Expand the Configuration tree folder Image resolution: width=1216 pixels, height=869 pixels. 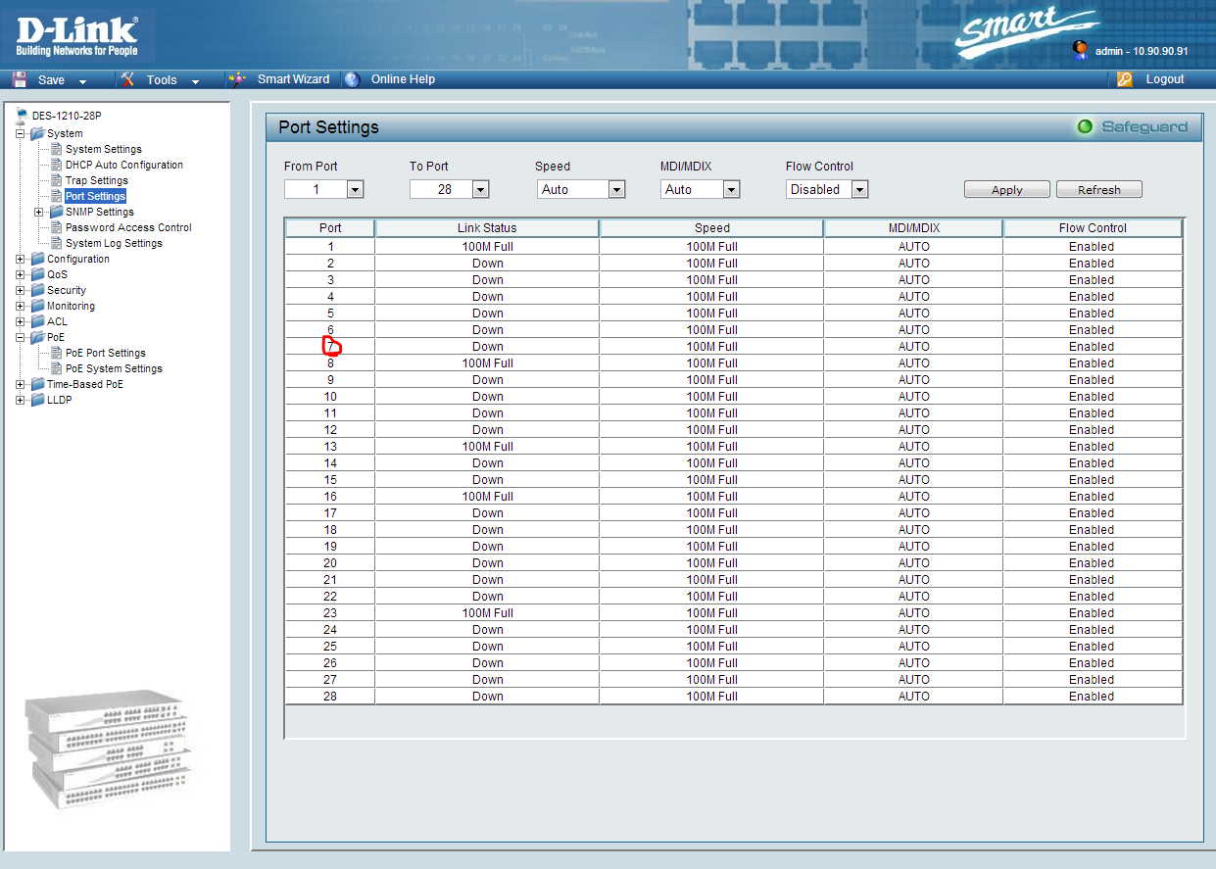(22, 259)
